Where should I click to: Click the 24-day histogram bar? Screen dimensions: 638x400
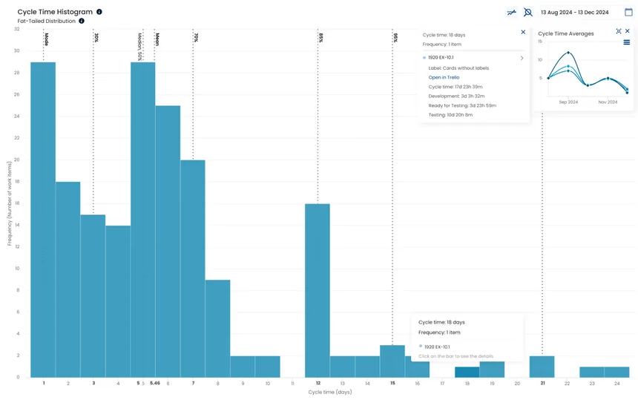(x=616, y=372)
